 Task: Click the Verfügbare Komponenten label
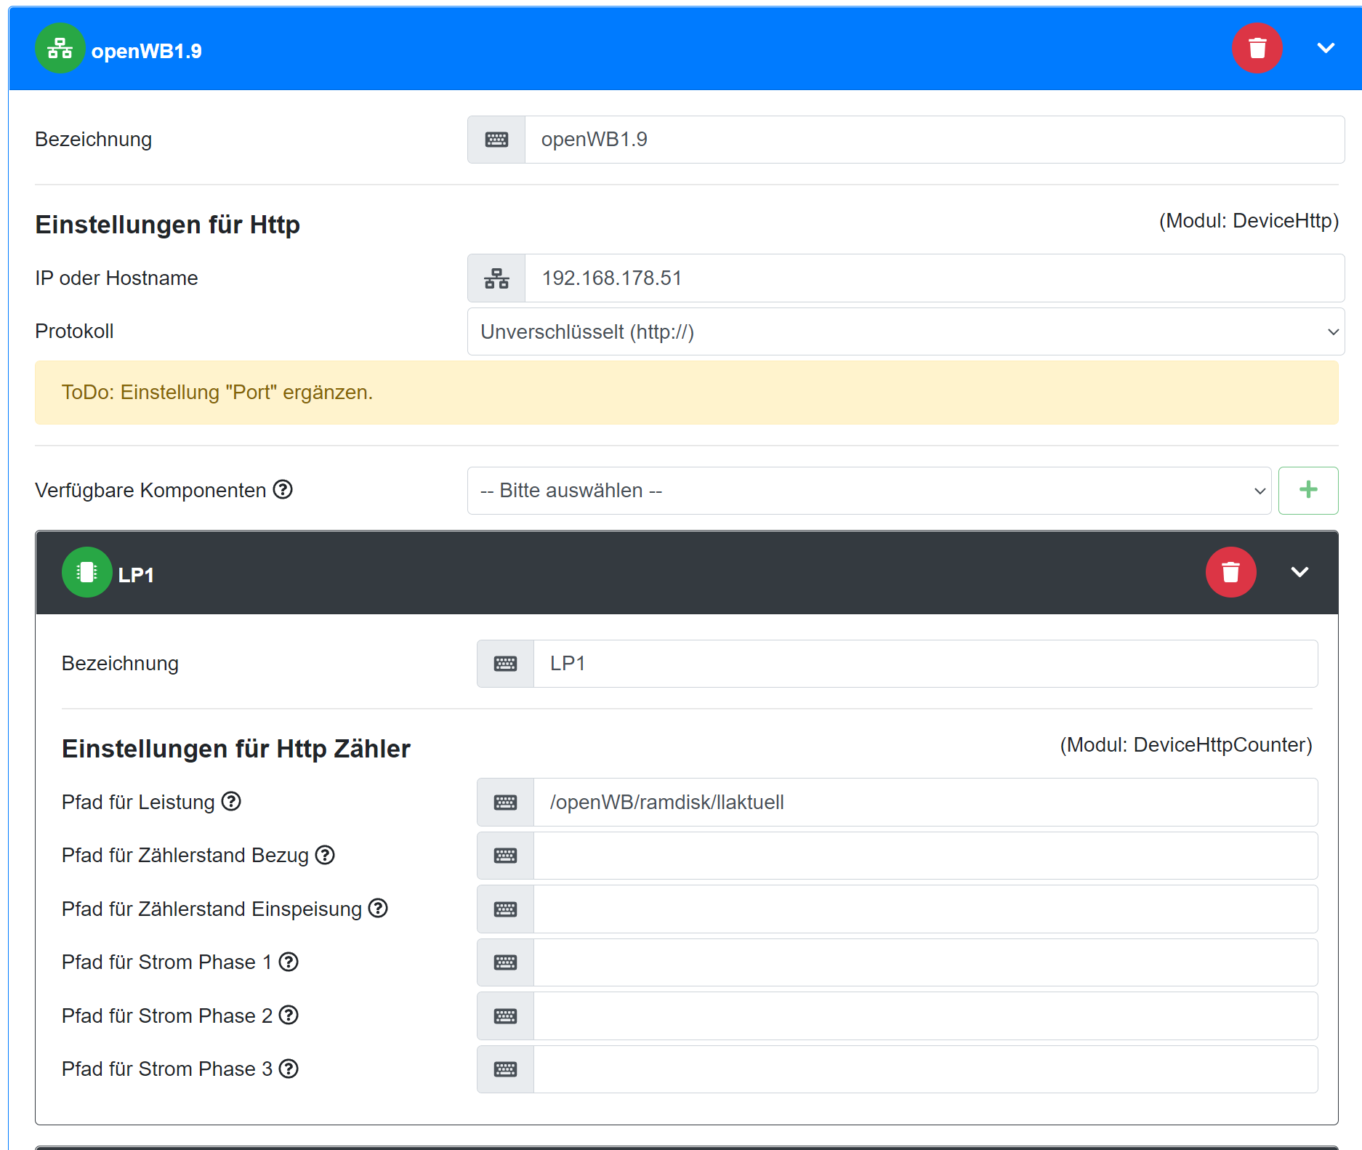[x=150, y=491]
